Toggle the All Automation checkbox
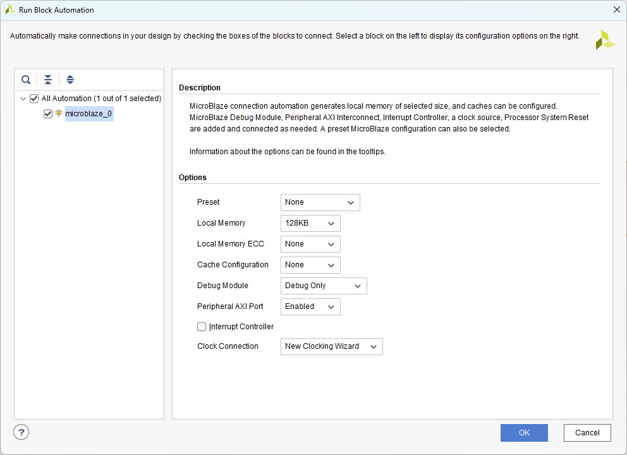Viewport: 627px width, 455px height. coord(34,99)
